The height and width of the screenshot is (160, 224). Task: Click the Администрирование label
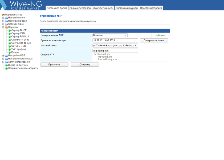coord(19,62)
